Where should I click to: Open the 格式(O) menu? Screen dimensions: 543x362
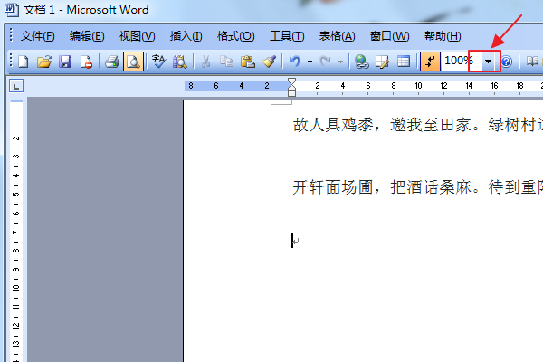click(236, 36)
